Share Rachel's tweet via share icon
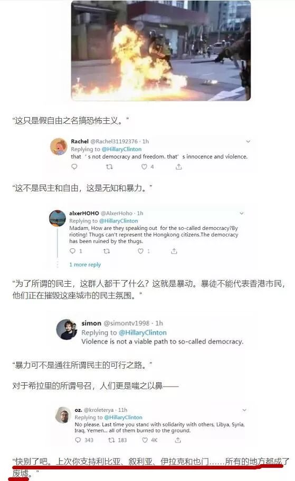This screenshot has height=481, width=295. 179,167
